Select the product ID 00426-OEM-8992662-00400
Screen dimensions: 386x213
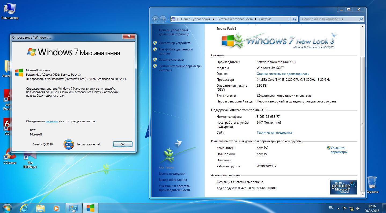tap(257, 188)
